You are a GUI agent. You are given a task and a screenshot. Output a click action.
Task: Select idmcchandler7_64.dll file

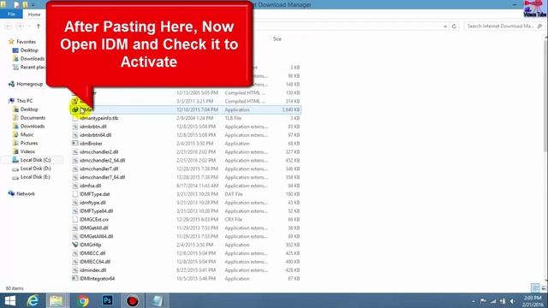click(x=103, y=177)
